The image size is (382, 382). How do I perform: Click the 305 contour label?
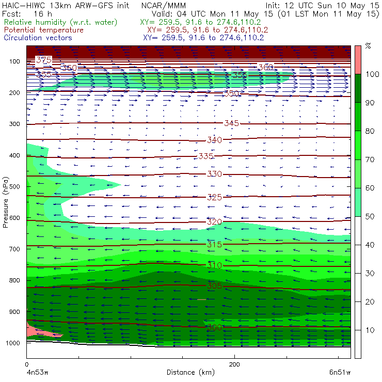(214, 285)
